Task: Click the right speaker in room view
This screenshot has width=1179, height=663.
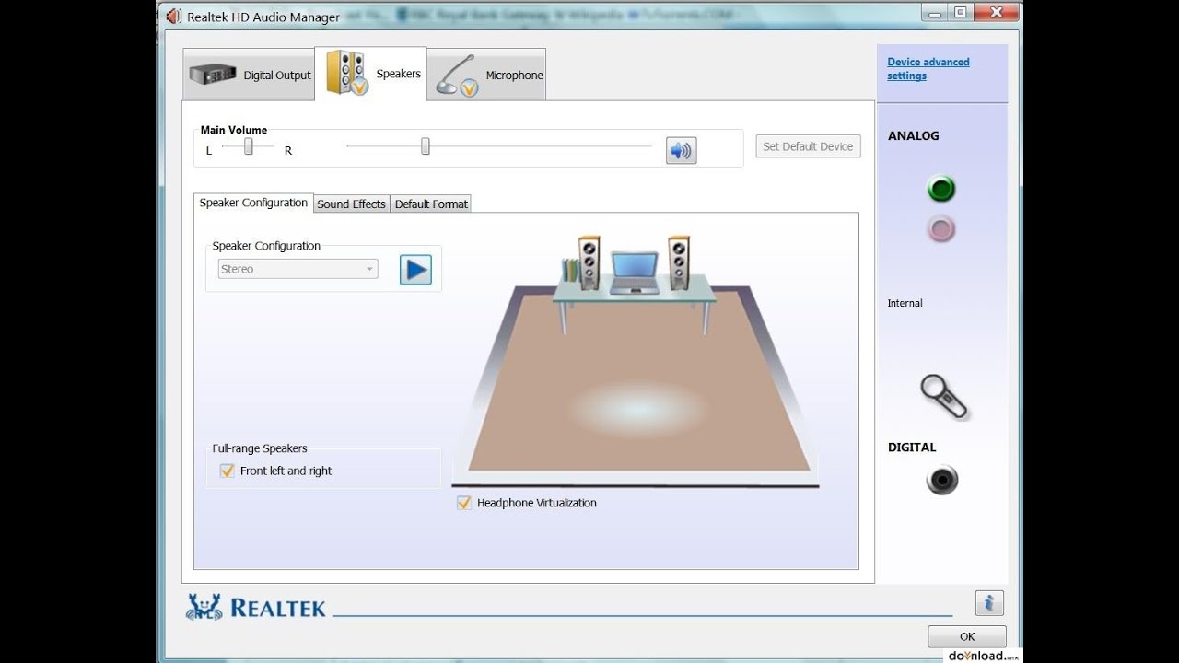Action: click(679, 262)
